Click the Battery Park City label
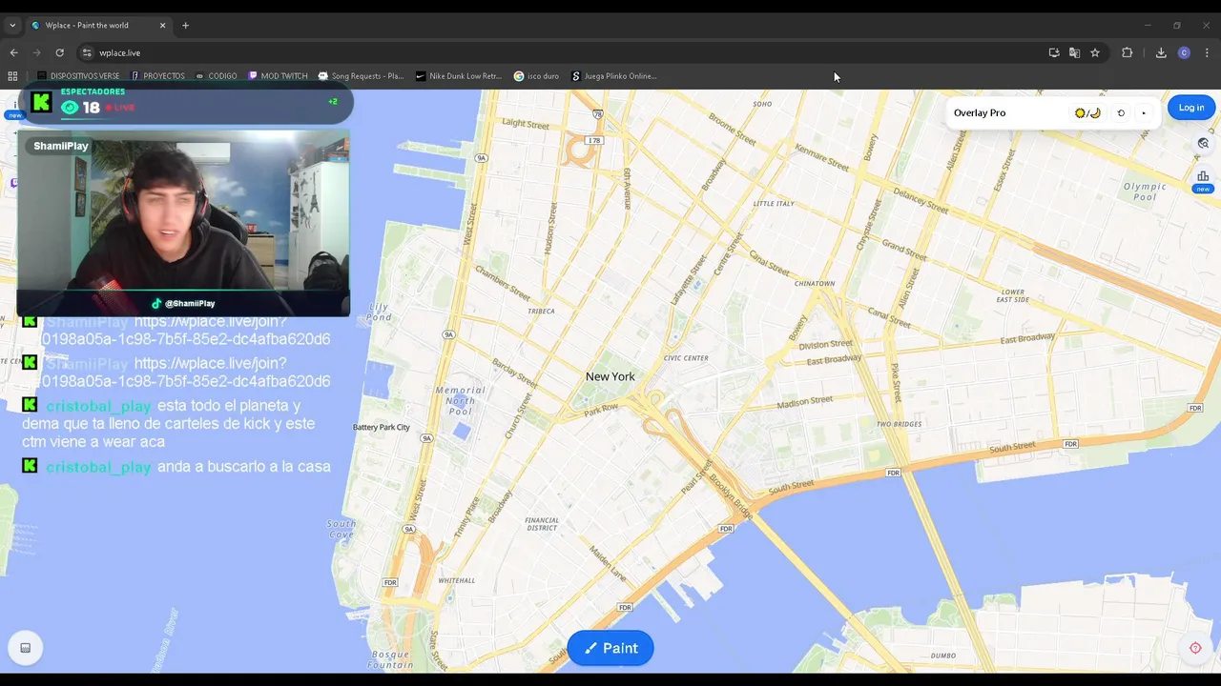Viewport: 1221px width, 686px height. [382, 427]
